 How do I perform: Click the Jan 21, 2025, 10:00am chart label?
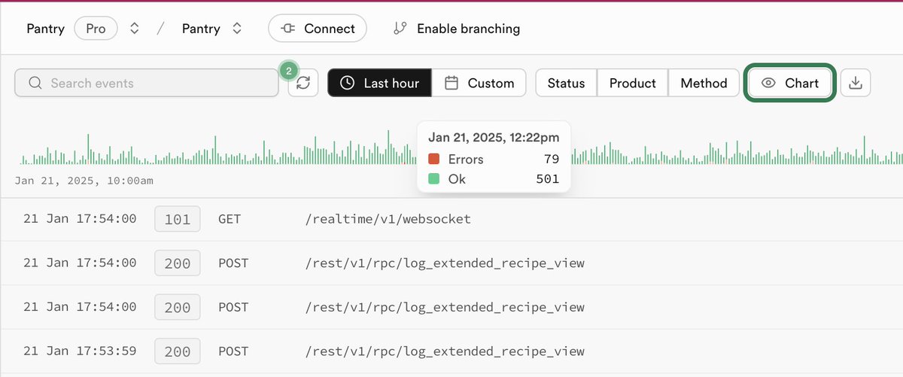point(84,181)
